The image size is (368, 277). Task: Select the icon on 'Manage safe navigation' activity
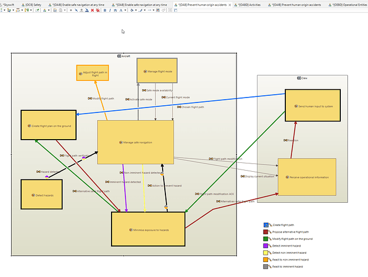121,142
